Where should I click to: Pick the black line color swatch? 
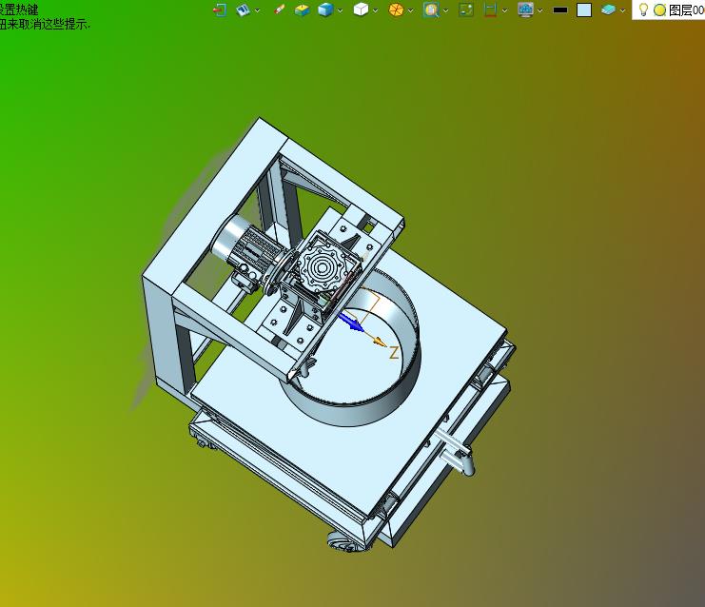(559, 10)
